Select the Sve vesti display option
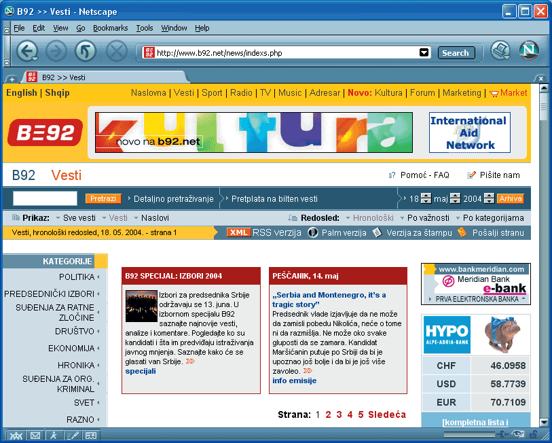The width and height of the screenshot is (552, 443). pyautogui.click(x=79, y=218)
